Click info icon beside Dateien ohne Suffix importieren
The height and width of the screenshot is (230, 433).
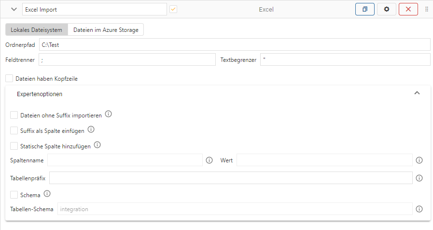109,115
